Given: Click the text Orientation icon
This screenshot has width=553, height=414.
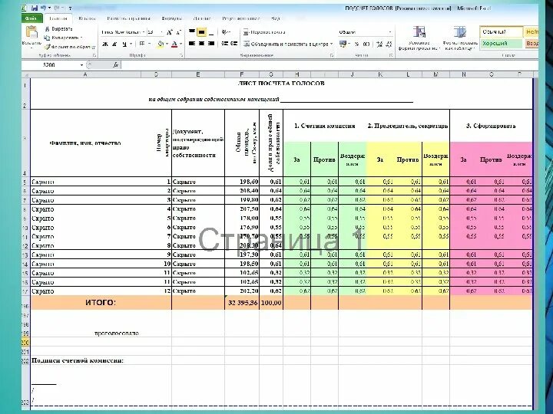Looking at the screenshot, I should click(x=224, y=32).
